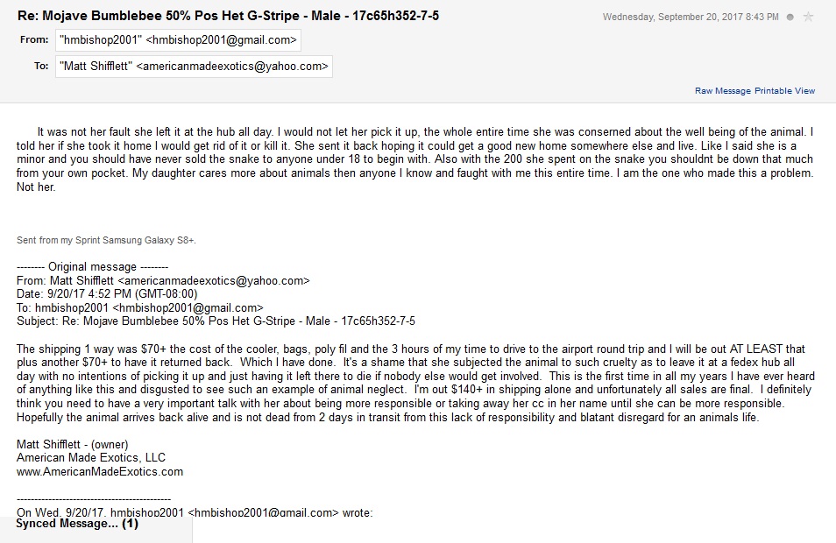Click the Wednesday, September 20, 2017 timestamp
Screen dimensions: 836x543
[x=691, y=17]
